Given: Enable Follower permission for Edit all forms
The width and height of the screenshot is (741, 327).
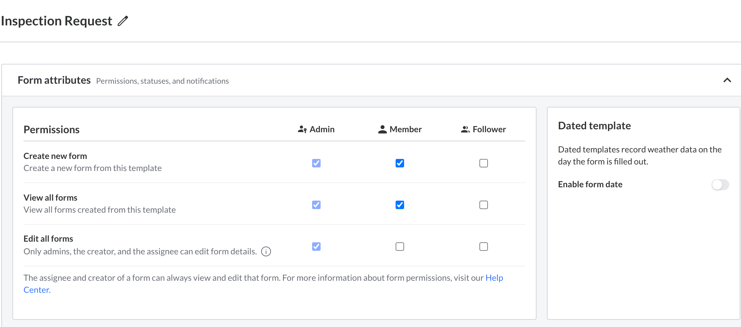Looking at the screenshot, I should pyautogui.click(x=483, y=247).
